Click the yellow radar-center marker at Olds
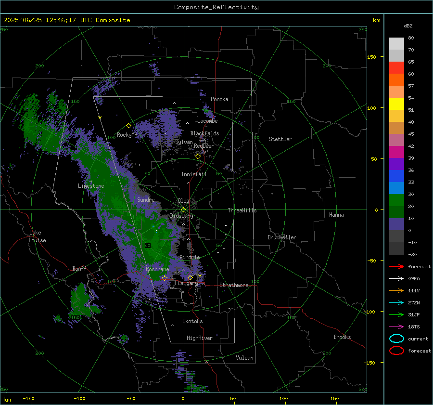The width and height of the screenshot is (433, 405). (x=183, y=210)
